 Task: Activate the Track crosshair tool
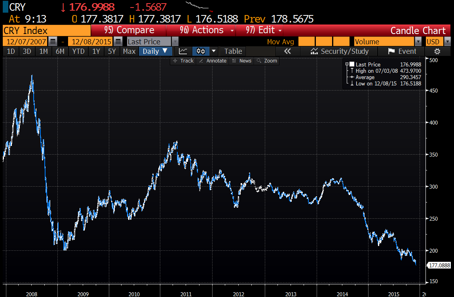pos(183,61)
